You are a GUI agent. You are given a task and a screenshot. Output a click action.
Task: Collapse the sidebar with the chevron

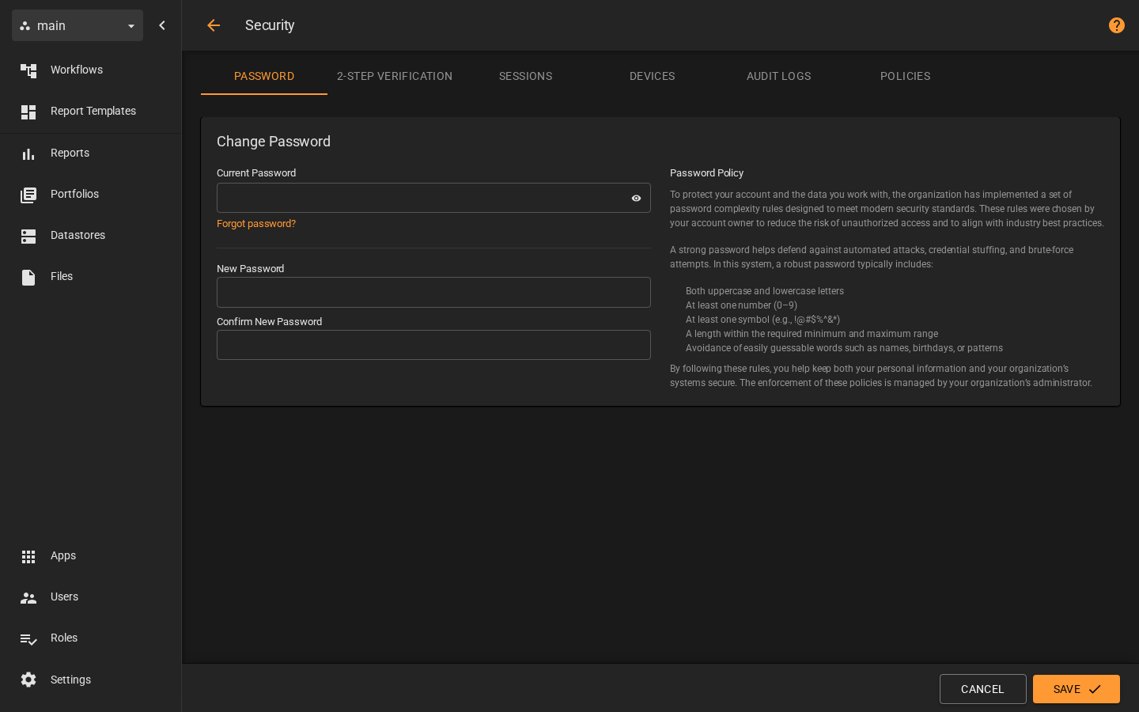162,25
